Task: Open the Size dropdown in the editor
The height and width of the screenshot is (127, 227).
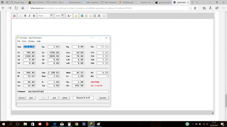Action: point(60,16)
